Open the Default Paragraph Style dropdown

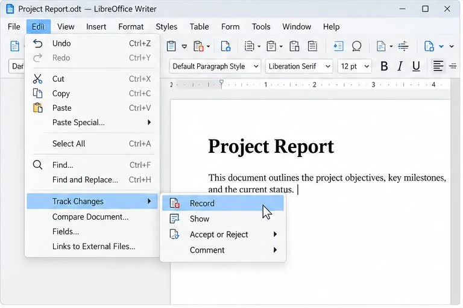point(215,66)
